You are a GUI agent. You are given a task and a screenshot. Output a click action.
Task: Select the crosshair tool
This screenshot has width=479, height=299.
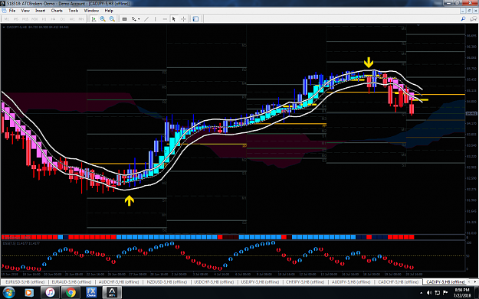click(183, 19)
